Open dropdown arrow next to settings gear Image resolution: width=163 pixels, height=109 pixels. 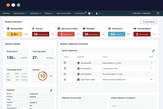92,13
